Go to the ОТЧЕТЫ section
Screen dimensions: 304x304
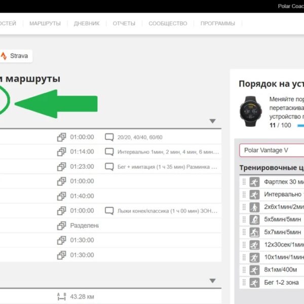tap(124, 23)
